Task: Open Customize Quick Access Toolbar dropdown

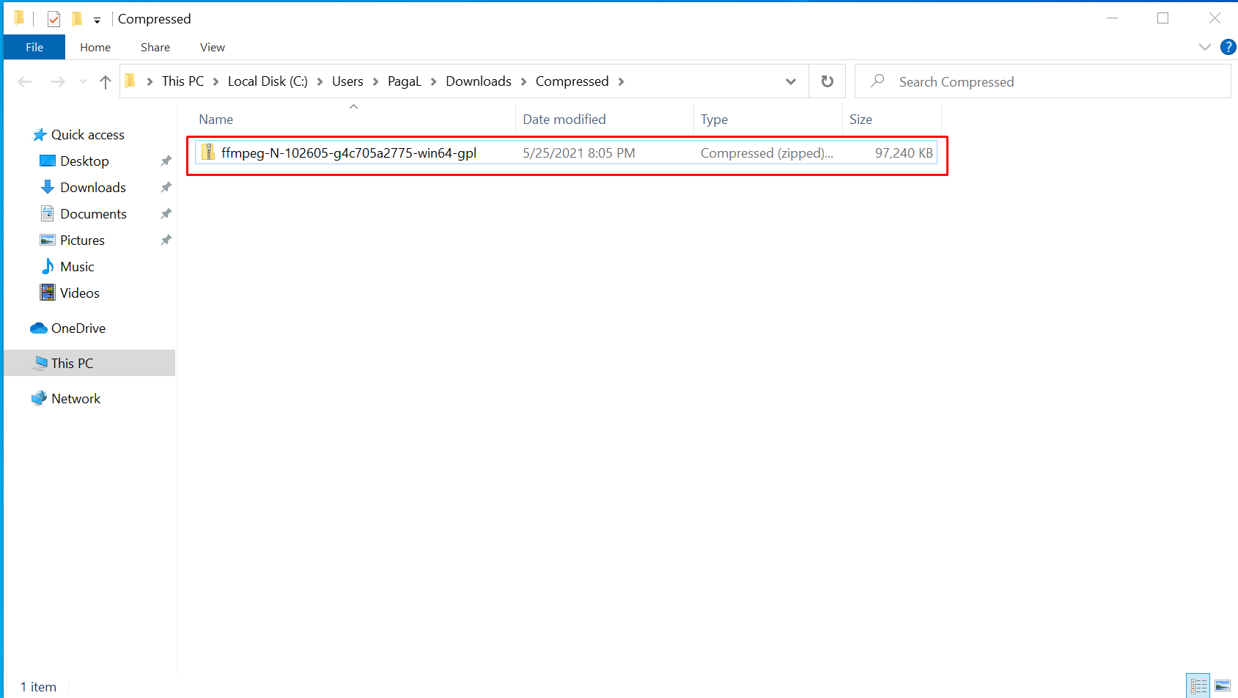Action: (x=97, y=21)
